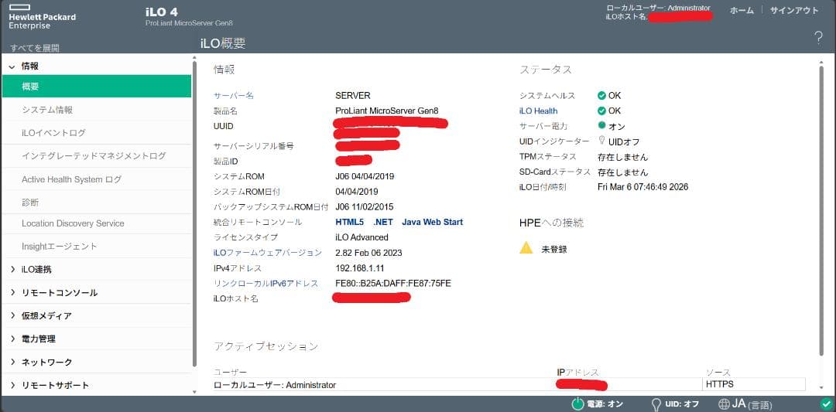Expand the ネットワーク menu section

[12, 362]
